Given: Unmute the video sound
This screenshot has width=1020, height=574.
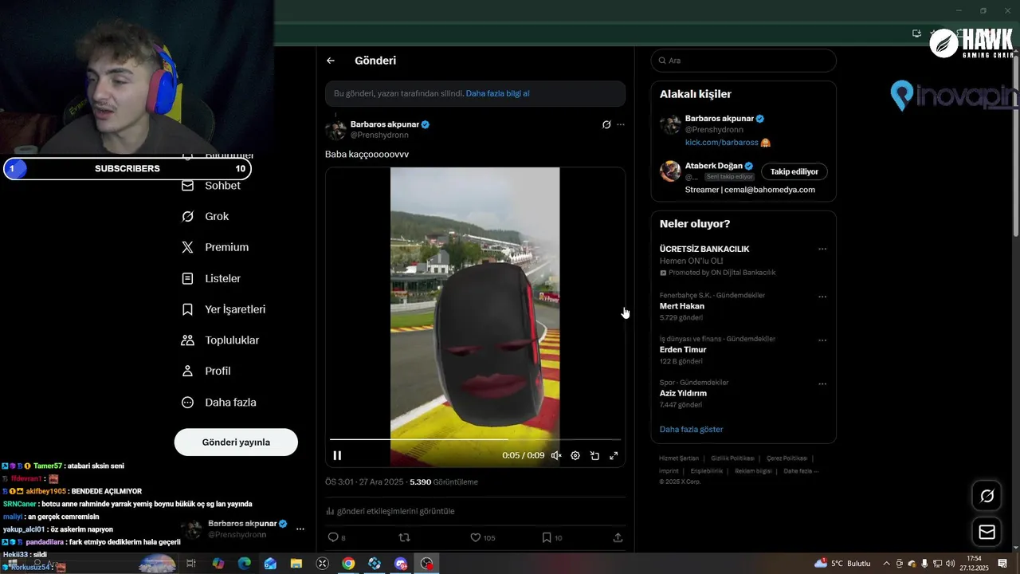Looking at the screenshot, I should tap(556, 455).
